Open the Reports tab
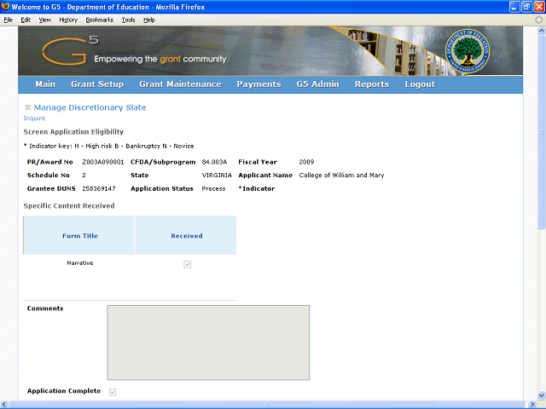This screenshot has width=546, height=409. coord(372,84)
